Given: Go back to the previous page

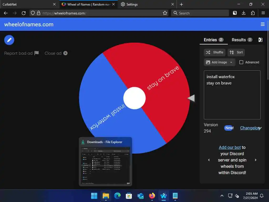Looking at the screenshot, I should [6, 13].
